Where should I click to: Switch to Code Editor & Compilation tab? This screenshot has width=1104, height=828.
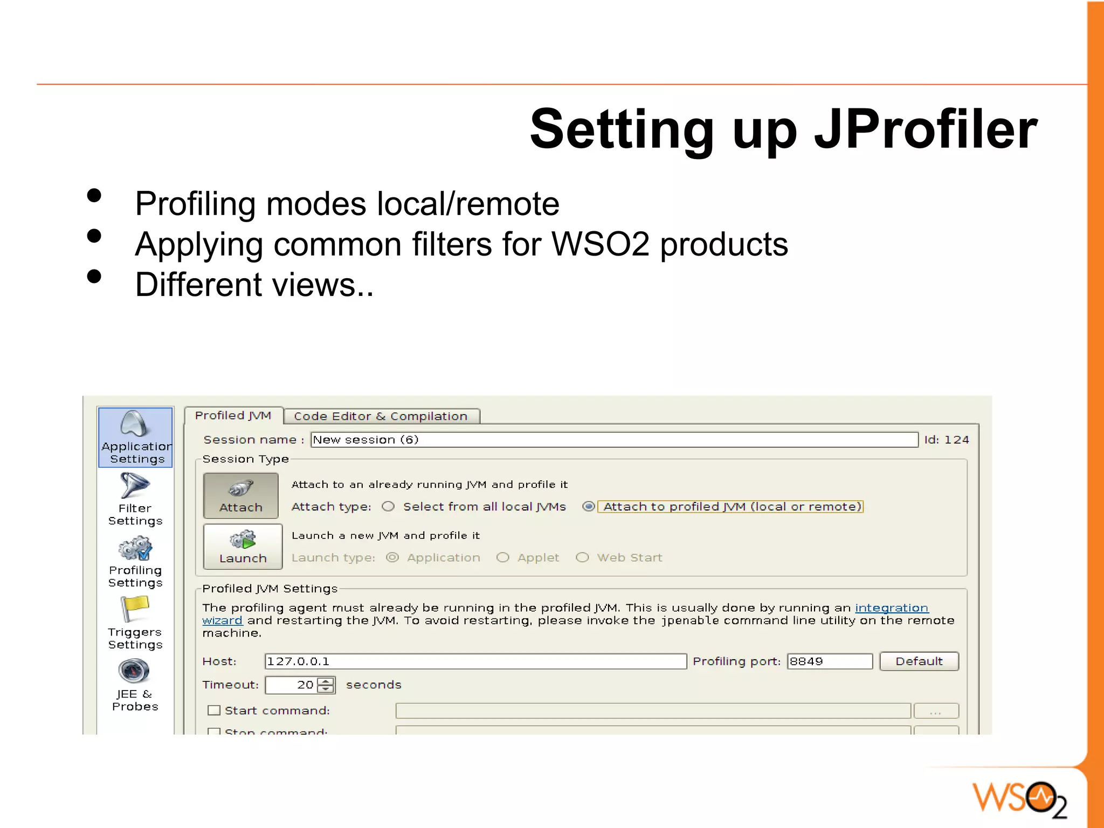(x=381, y=416)
